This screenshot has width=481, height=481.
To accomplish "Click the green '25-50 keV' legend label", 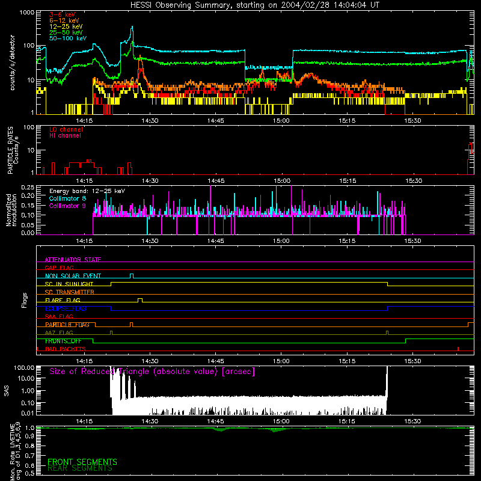I will [66, 32].
